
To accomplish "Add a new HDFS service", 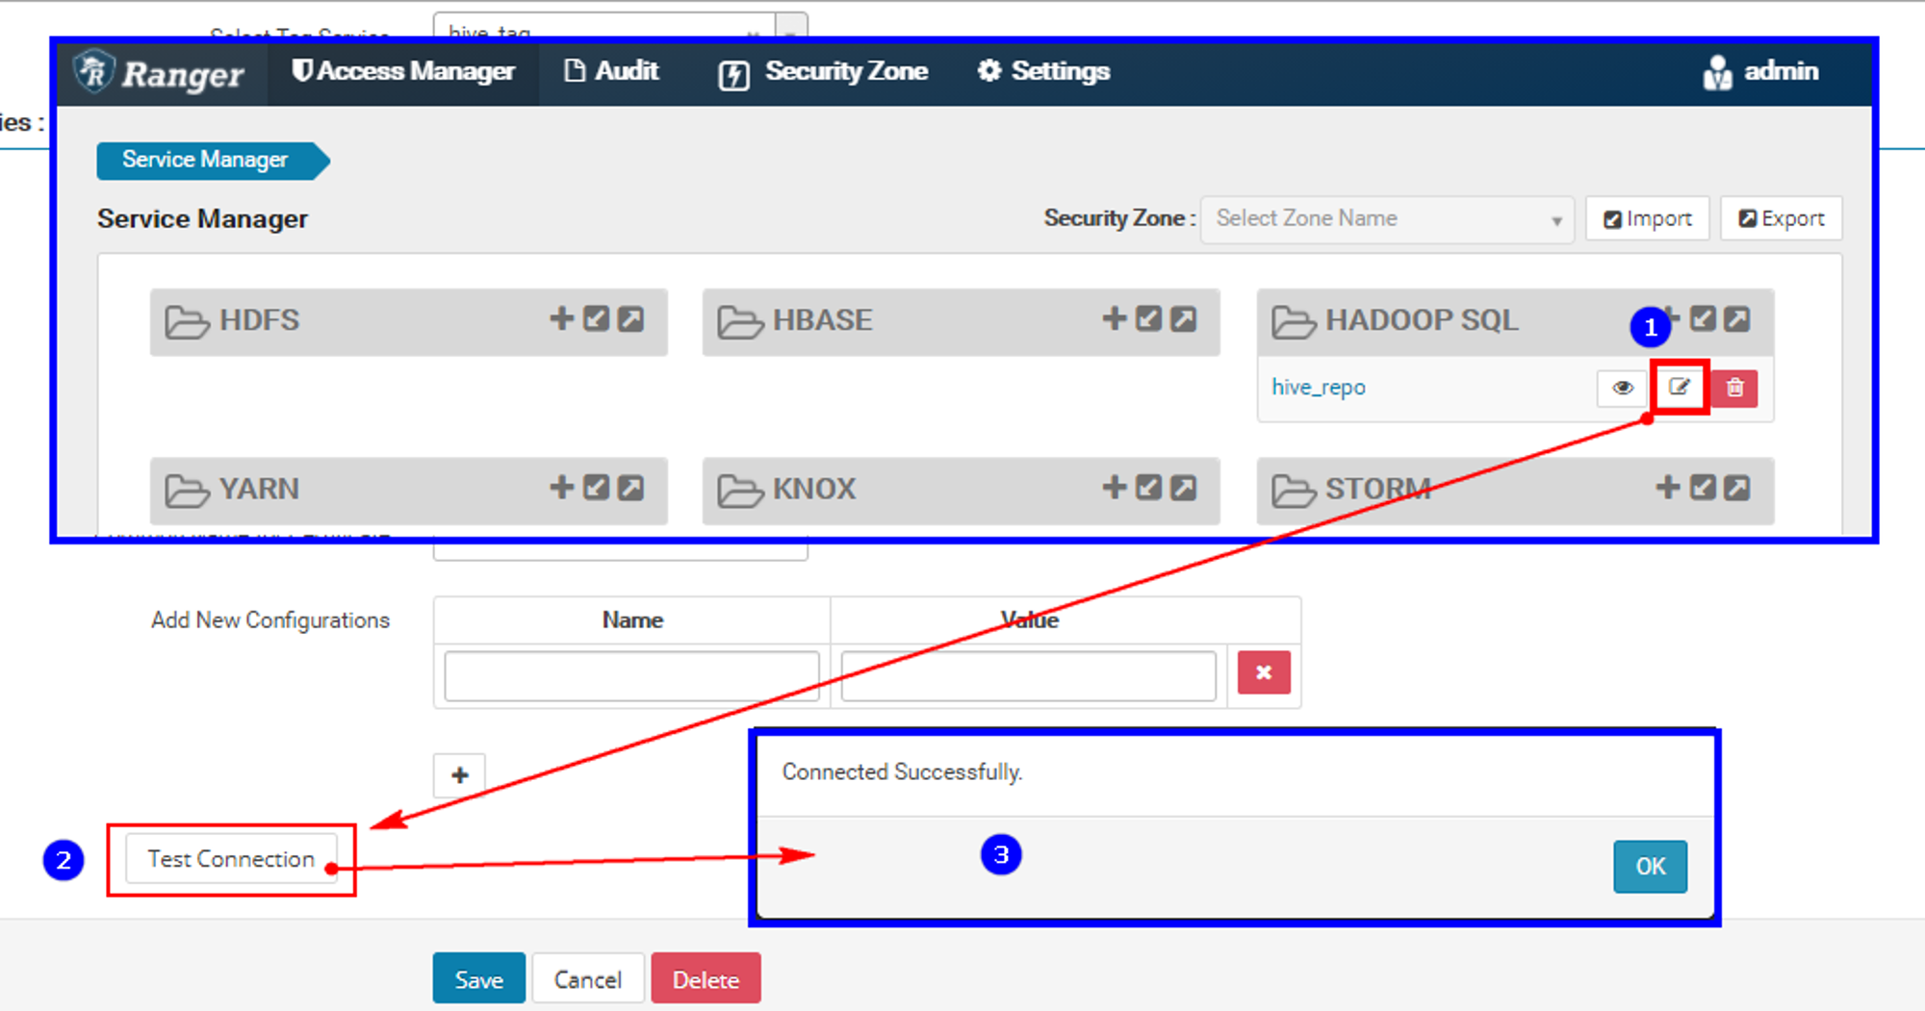I will click(x=561, y=318).
